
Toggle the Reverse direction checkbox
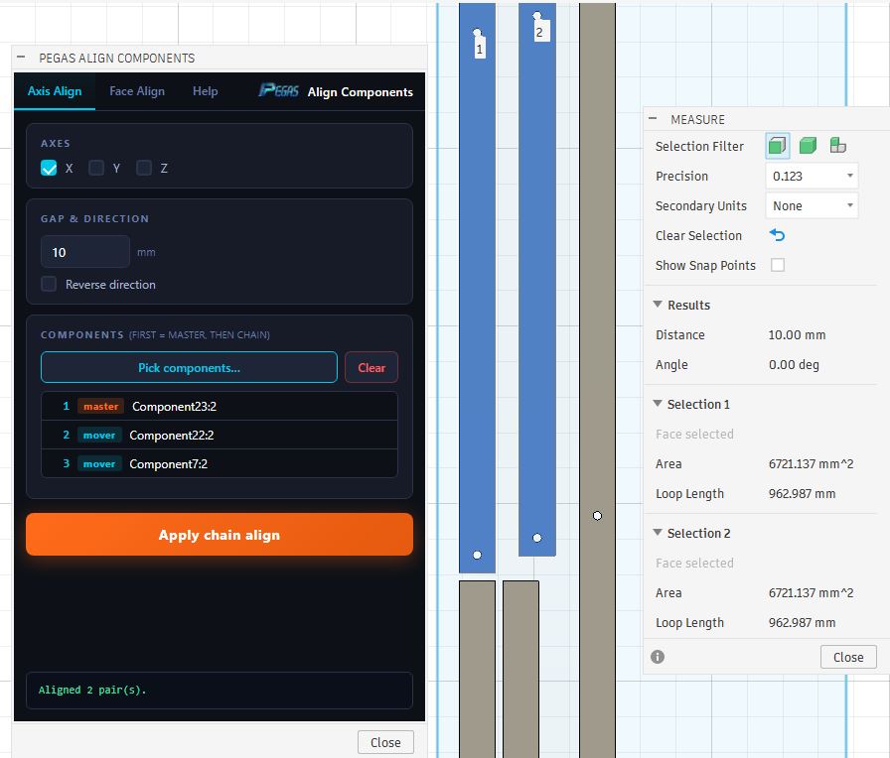coord(49,284)
